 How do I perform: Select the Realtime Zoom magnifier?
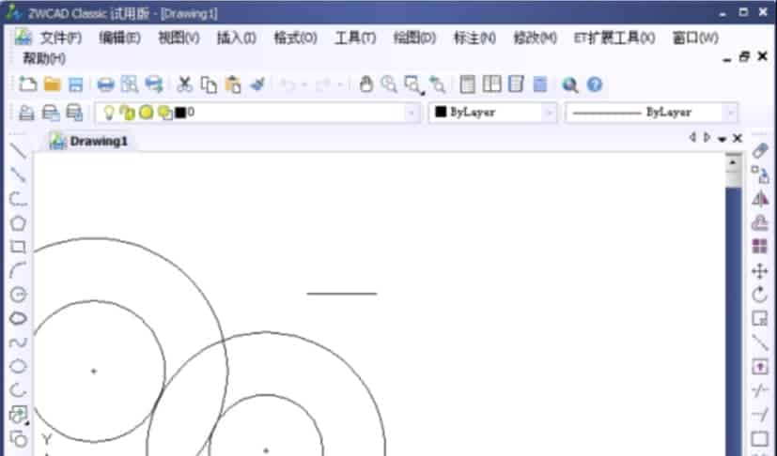coord(389,84)
